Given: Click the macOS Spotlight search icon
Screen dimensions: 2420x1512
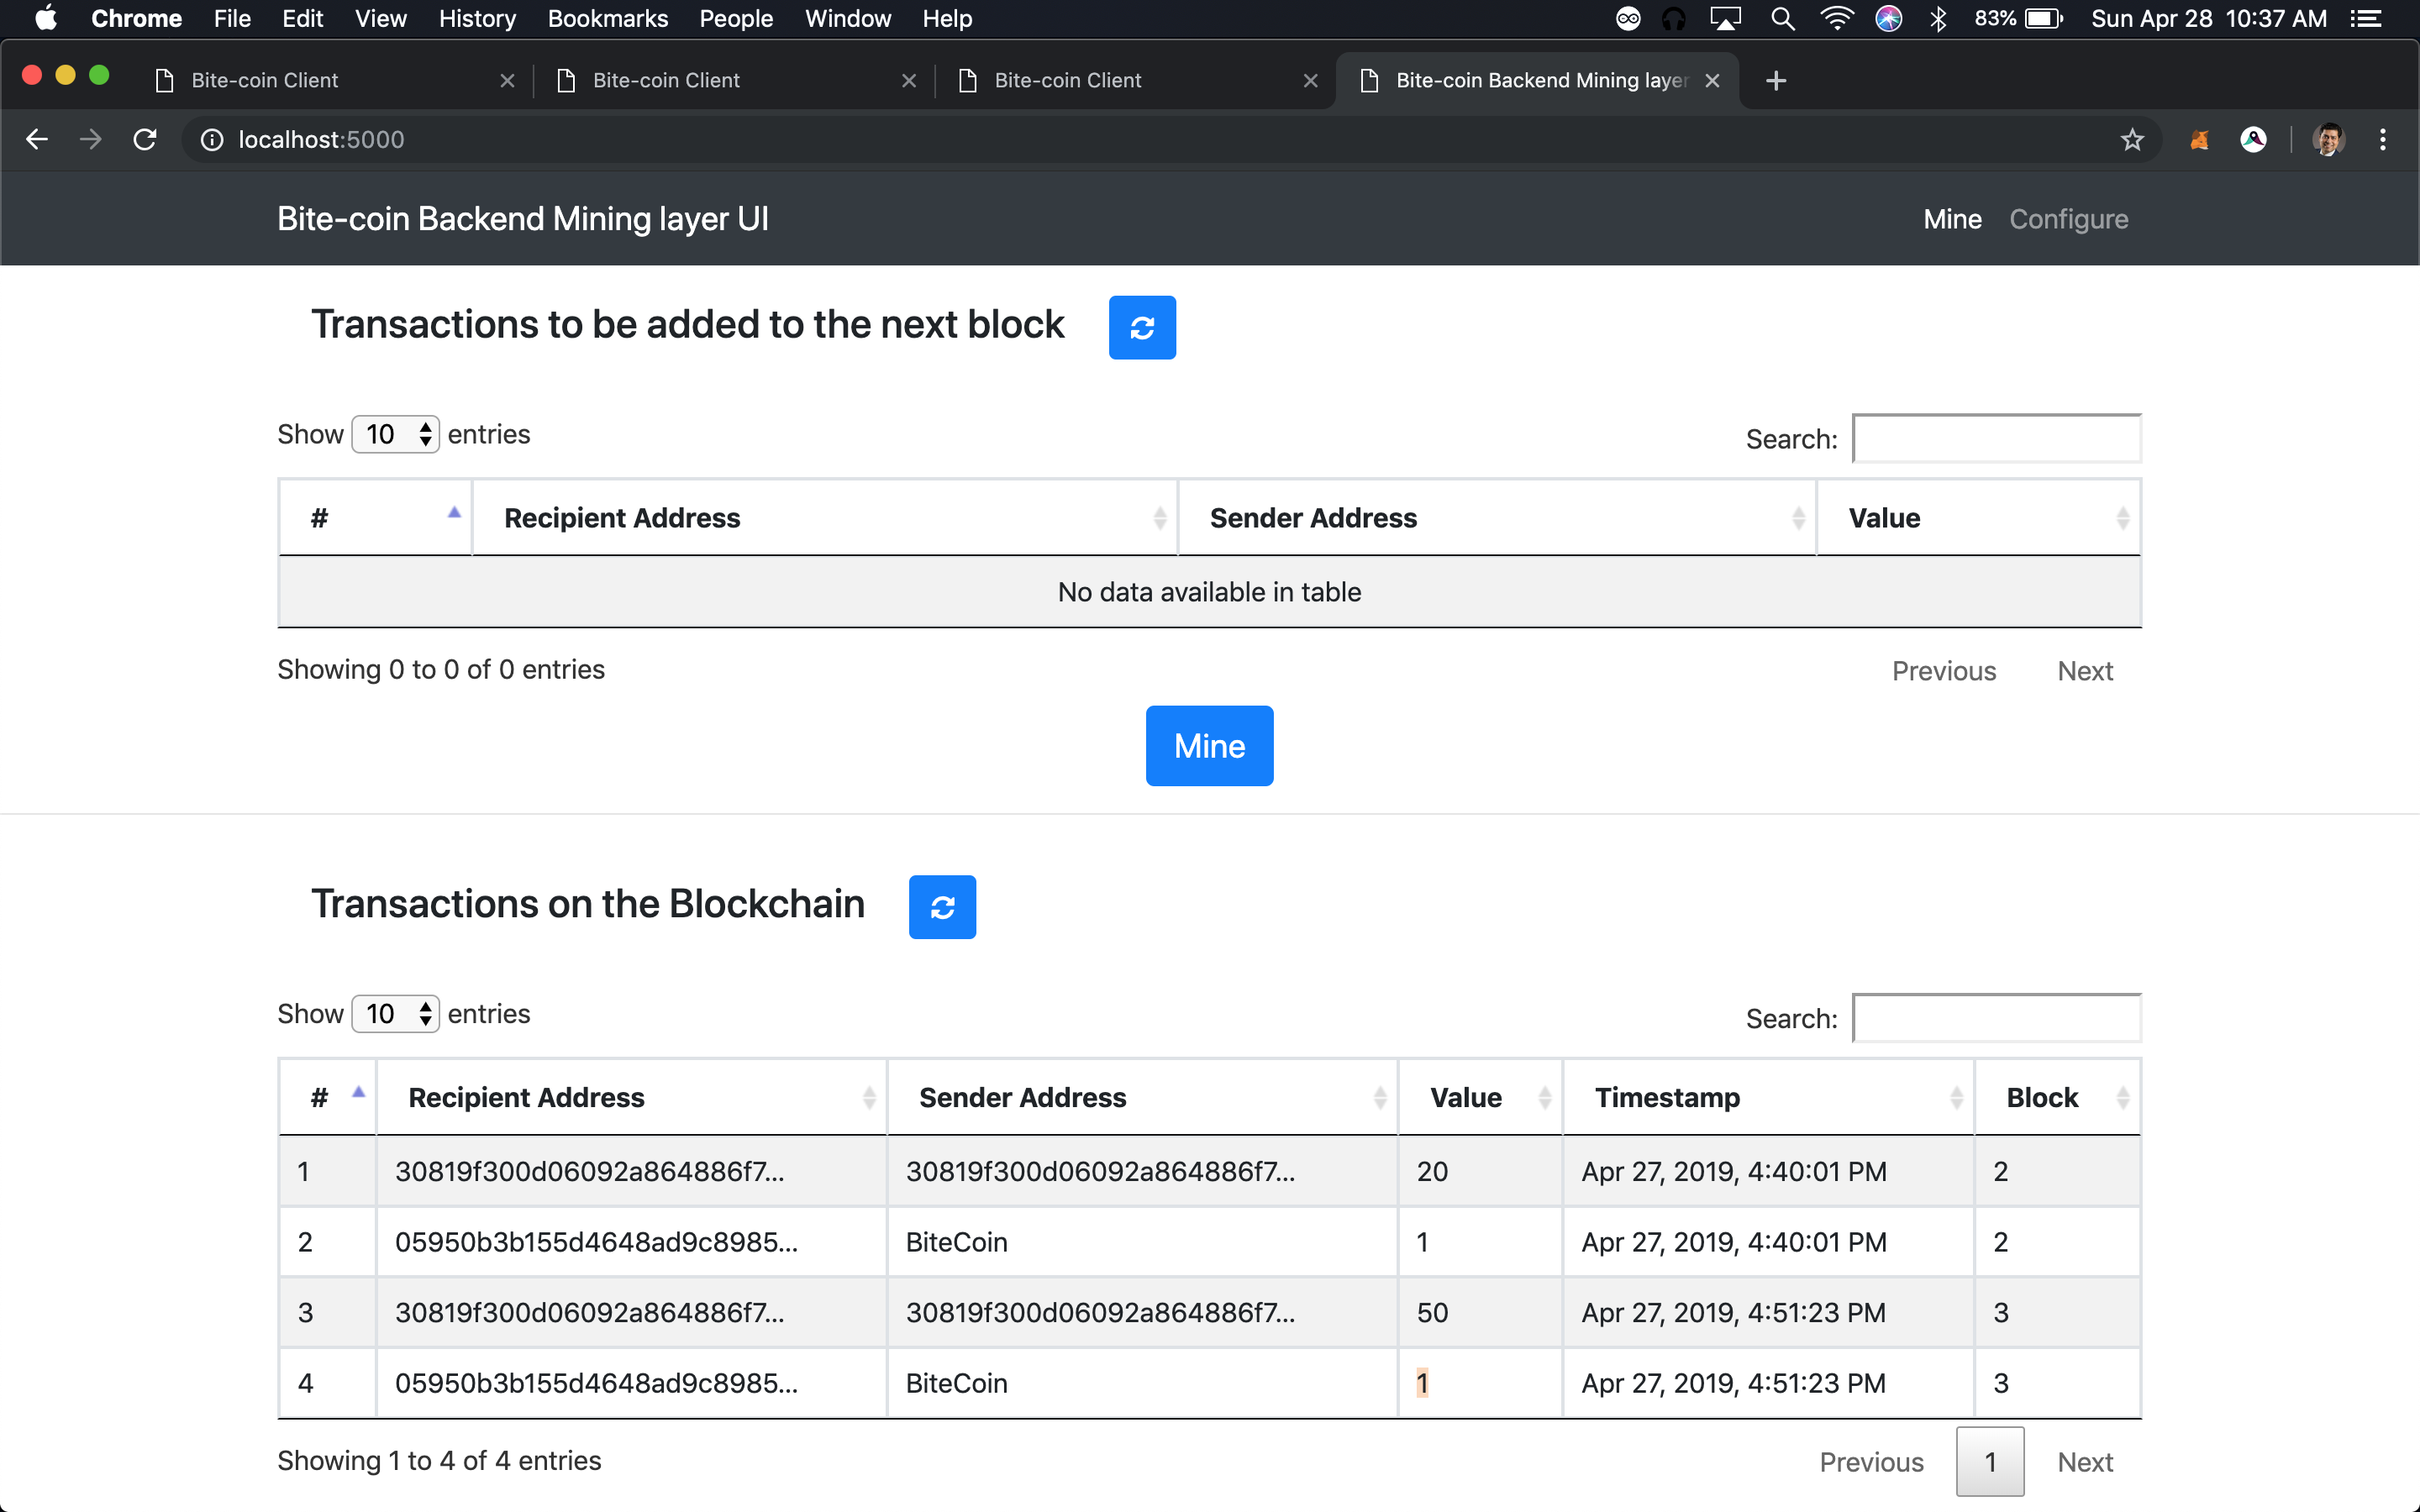Looking at the screenshot, I should pyautogui.click(x=1782, y=19).
